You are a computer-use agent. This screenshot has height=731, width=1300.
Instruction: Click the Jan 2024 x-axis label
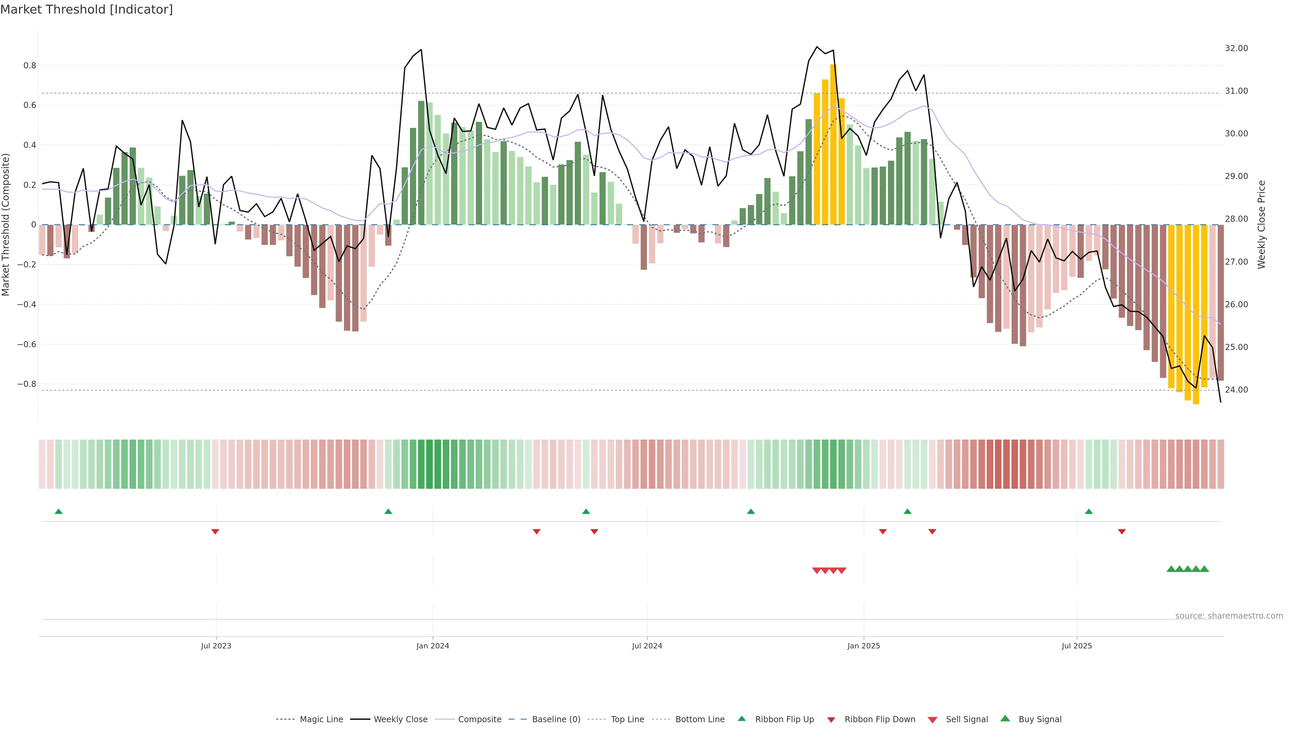click(x=433, y=646)
